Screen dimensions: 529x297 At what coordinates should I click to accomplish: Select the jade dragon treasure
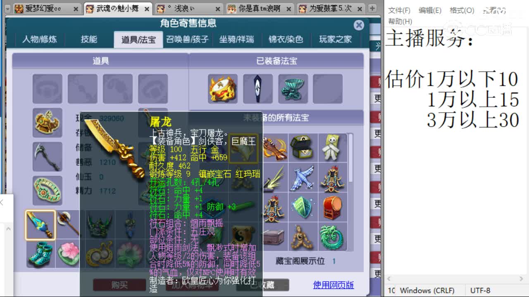pyautogui.click(x=332, y=237)
